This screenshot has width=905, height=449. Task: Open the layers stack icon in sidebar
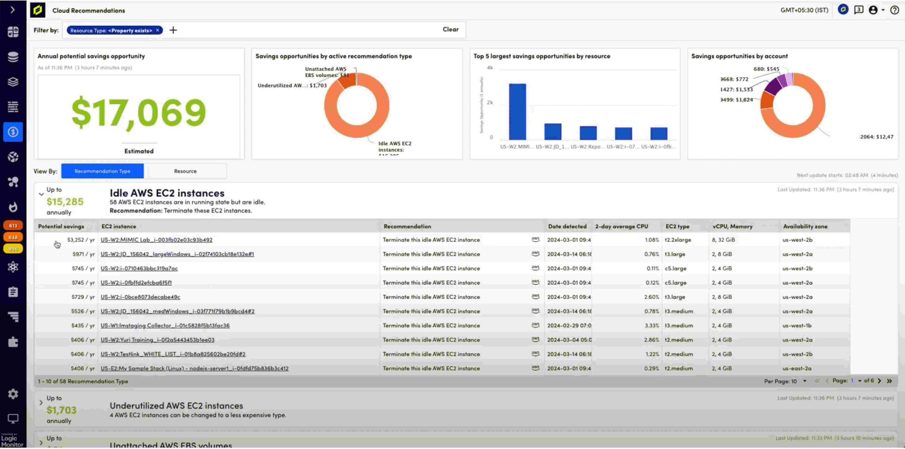point(13,82)
